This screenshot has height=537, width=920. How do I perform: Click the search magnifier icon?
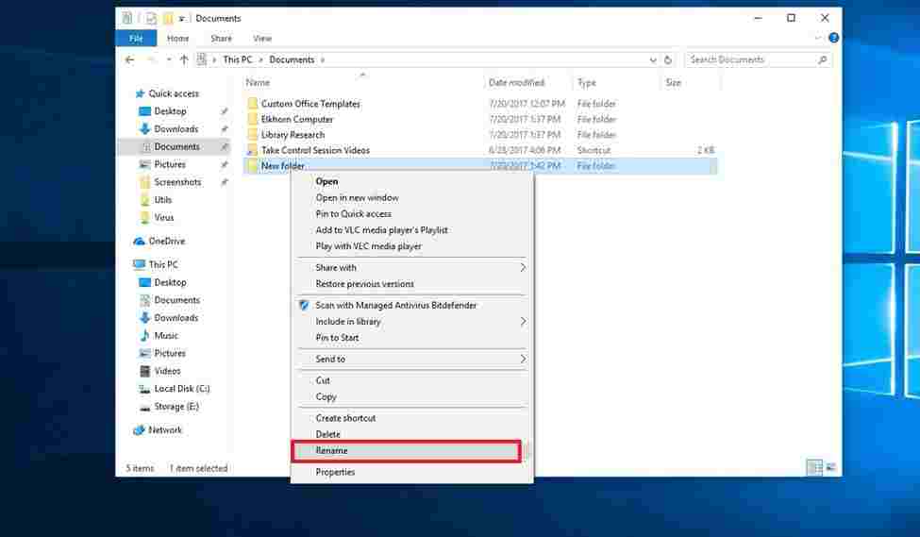823,59
